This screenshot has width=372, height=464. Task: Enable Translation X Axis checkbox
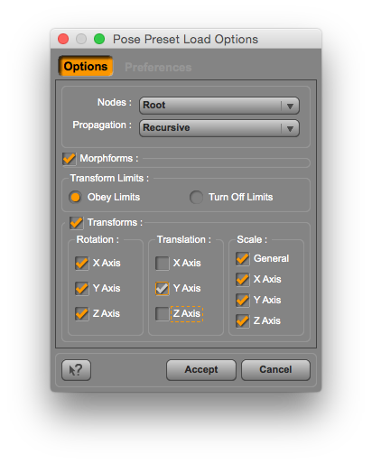[x=162, y=264]
